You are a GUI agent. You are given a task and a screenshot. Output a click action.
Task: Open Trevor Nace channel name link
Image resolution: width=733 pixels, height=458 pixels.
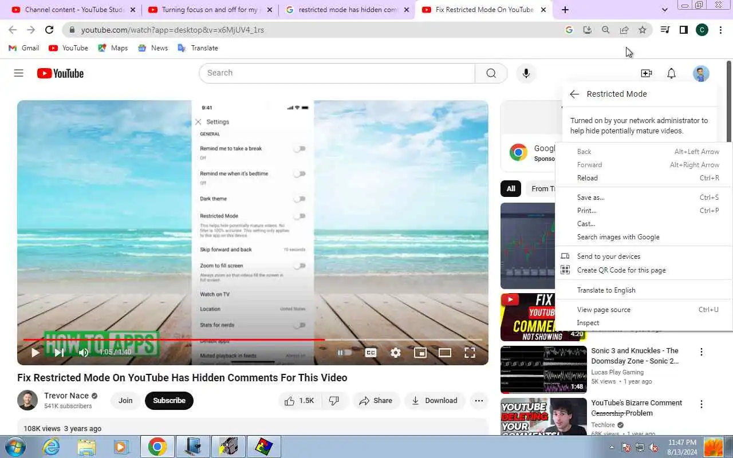click(x=66, y=396)
